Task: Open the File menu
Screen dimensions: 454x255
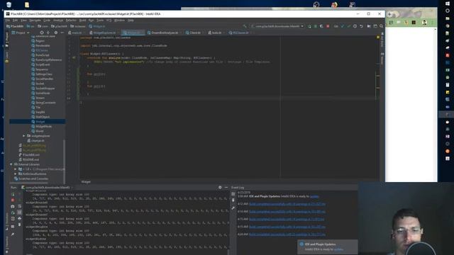Action: click(8, 21)
